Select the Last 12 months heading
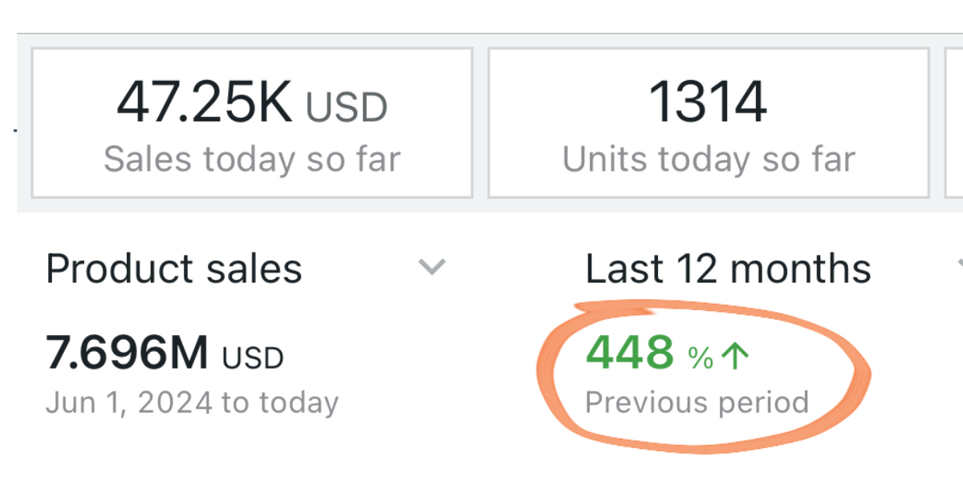The image size is (963, 481). point(727,267)
